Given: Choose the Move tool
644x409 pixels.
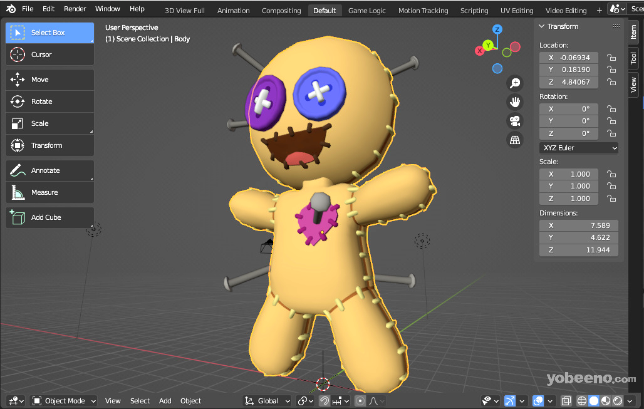Looking at the screenshot, I should (x=49, y=80).
